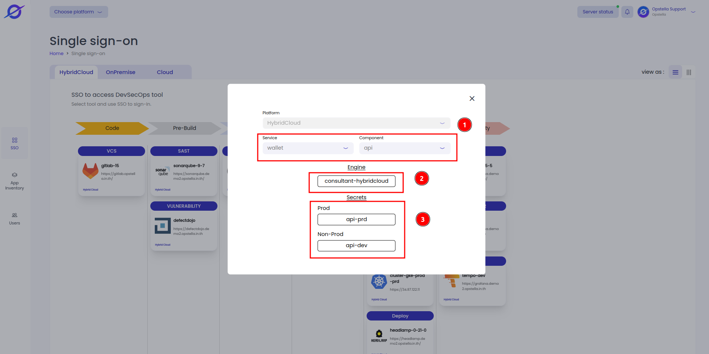Click the VULNERABILITY category header
This screenshot has height=354, width=709.
tap(184, 206)
